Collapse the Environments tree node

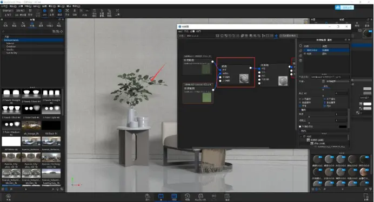click(3, 40)
